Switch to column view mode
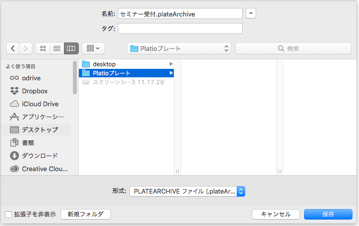 [x=71, y=48]
